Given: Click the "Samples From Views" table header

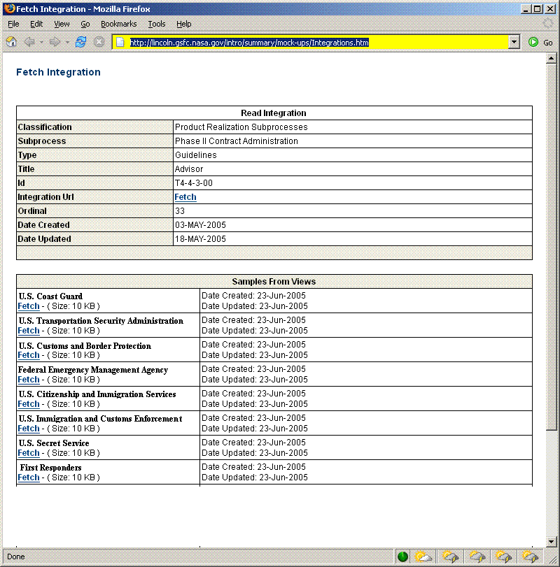Looking at the screenshot, I should tap(274, 282).
